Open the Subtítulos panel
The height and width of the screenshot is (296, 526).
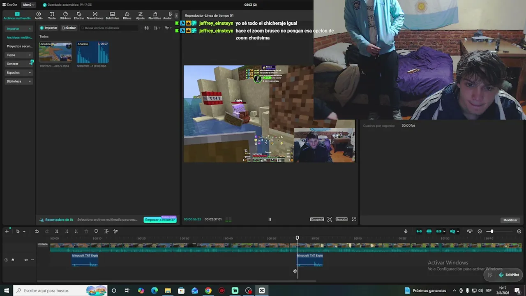pyautogui.click(x=112, y=16)
